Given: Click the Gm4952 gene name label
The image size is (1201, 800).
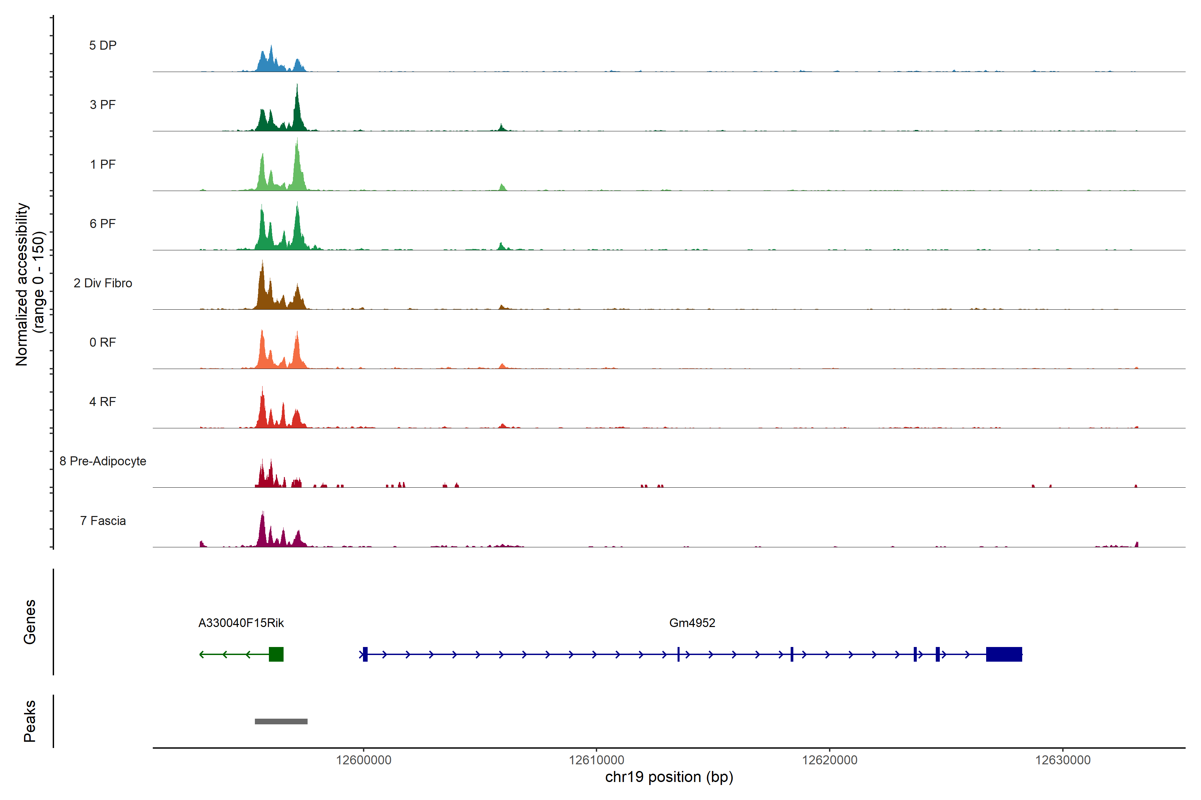Looking at the screenshot, I should tap(692, 623).
